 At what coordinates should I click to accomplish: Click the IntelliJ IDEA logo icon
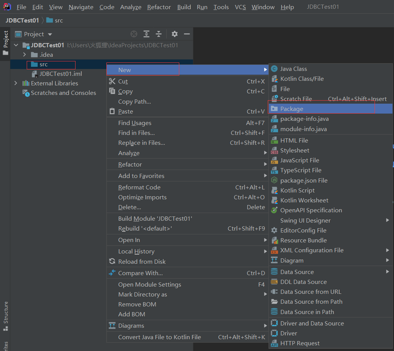(6, 6)
